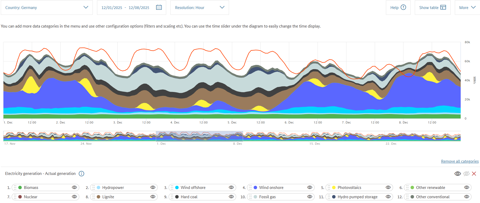
Task: Hide all categories with crossed-eye icon
Action: [466, 174]
